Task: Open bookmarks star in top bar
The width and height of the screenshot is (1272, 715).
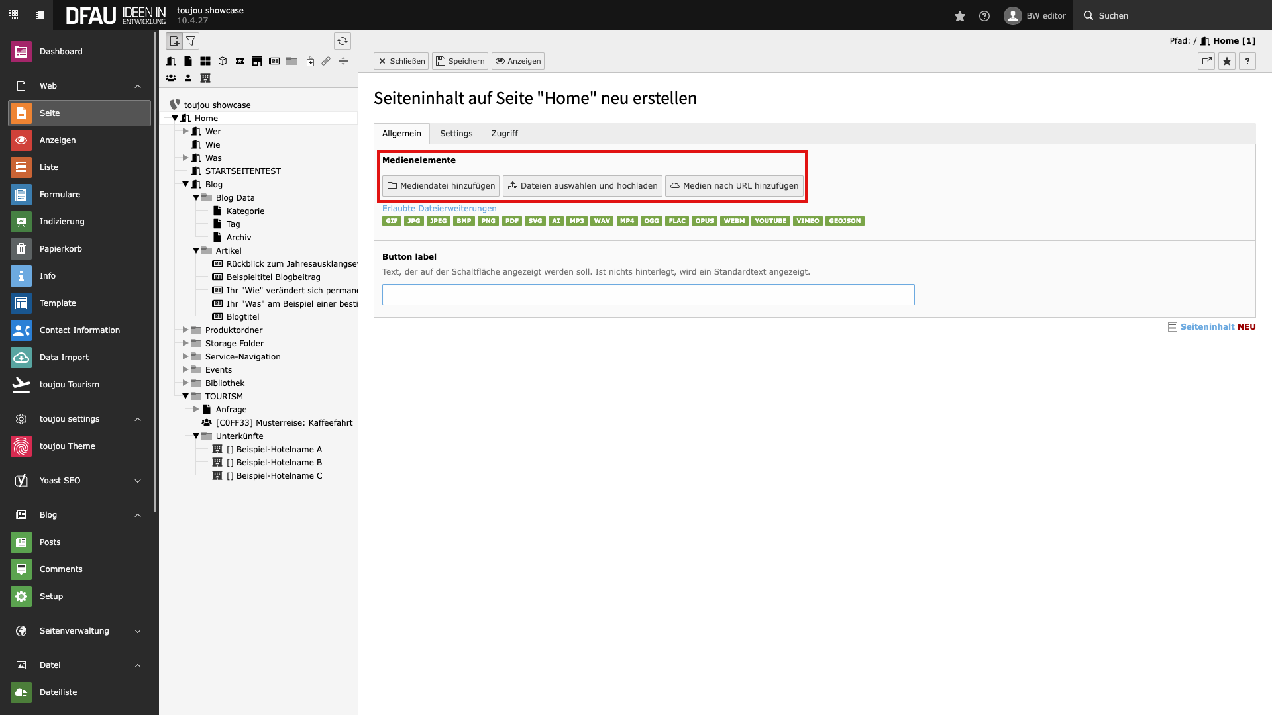Action: [959, 16]
